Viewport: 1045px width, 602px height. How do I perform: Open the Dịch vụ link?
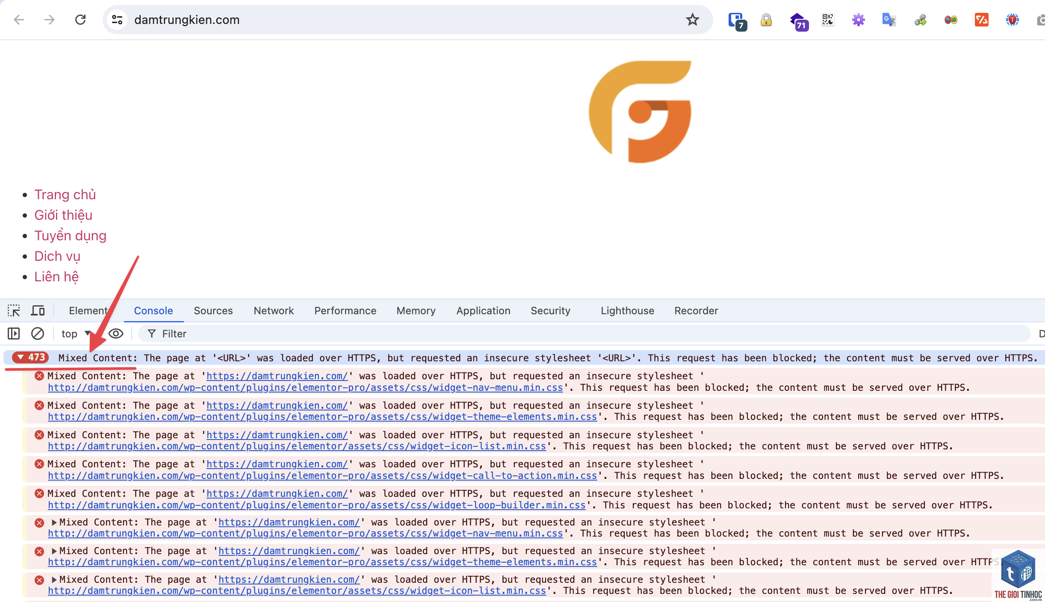point(57,256)
